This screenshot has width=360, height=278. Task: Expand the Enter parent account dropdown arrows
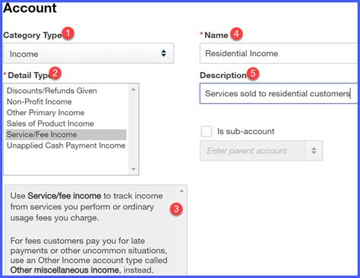click(x=314, y=151)
